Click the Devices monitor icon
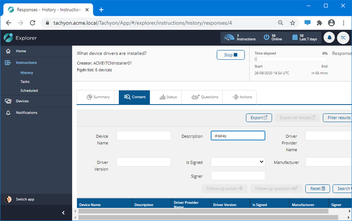The image size is (352, 221). pyautogui.click(x=8, y=101)
